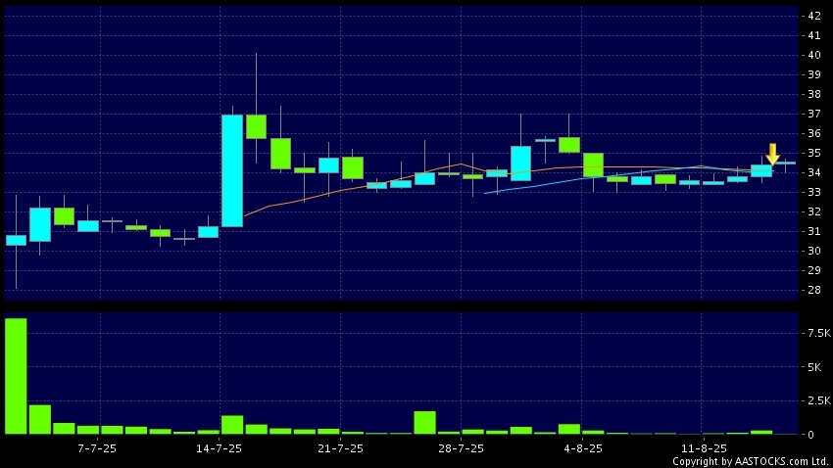Click the 33 price axis label

point(814,192)
